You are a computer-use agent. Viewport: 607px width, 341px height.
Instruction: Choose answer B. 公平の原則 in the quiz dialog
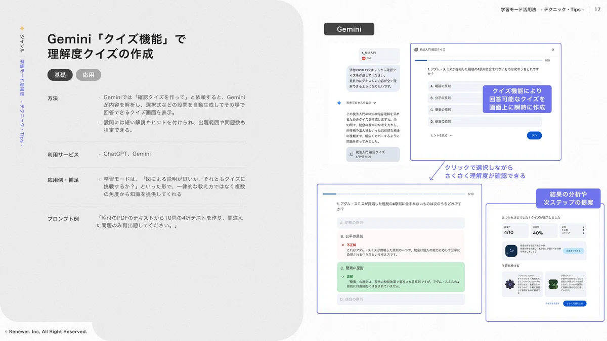(x=485, y=98)
